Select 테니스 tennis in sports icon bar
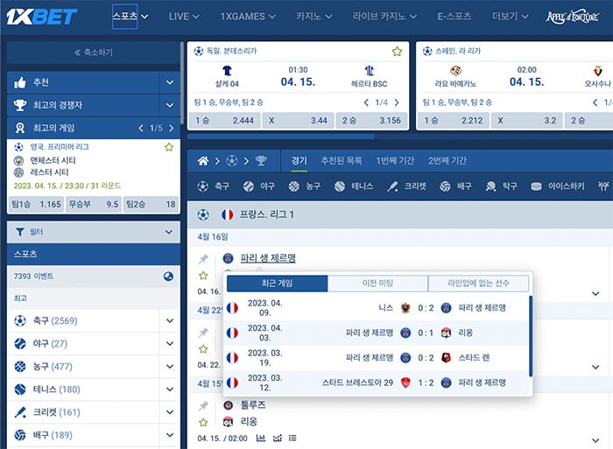This screenshot has height=449, width=613. [354, 186]
